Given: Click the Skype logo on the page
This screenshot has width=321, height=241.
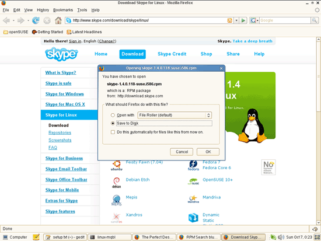Looking at the screenshot, I should tap(61, 54).
